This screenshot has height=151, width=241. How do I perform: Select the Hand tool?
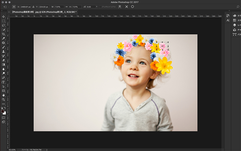click(x=3, y=95)
